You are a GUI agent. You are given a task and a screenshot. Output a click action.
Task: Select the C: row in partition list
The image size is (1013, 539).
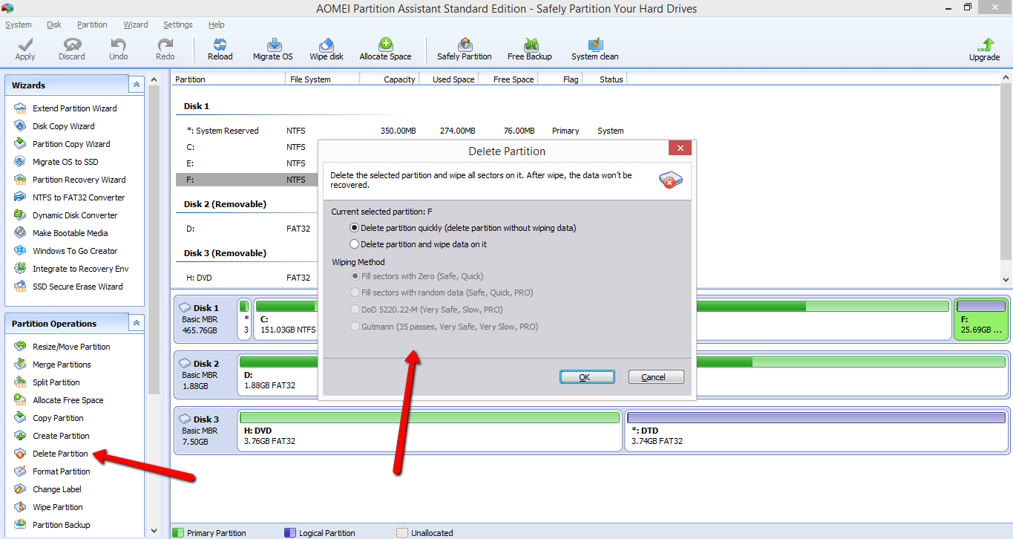coord(247,147)
